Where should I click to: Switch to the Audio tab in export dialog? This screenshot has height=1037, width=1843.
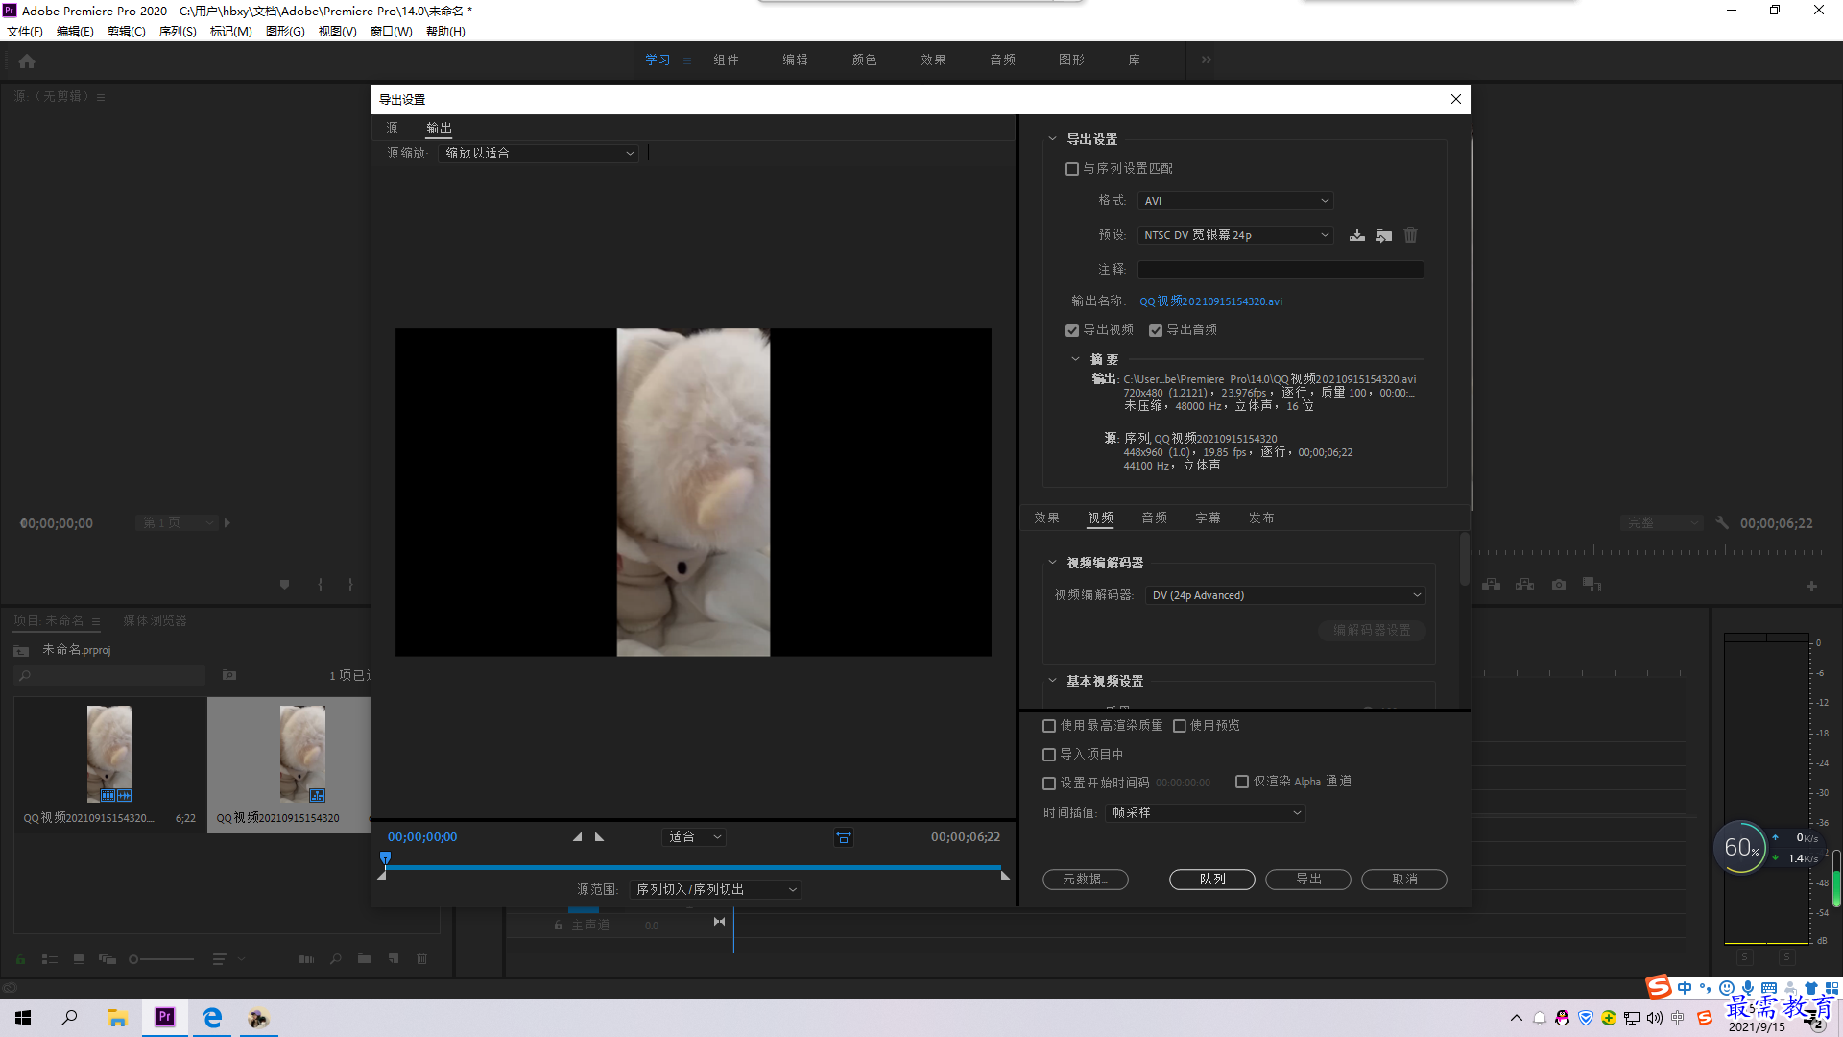point(1154,518)
